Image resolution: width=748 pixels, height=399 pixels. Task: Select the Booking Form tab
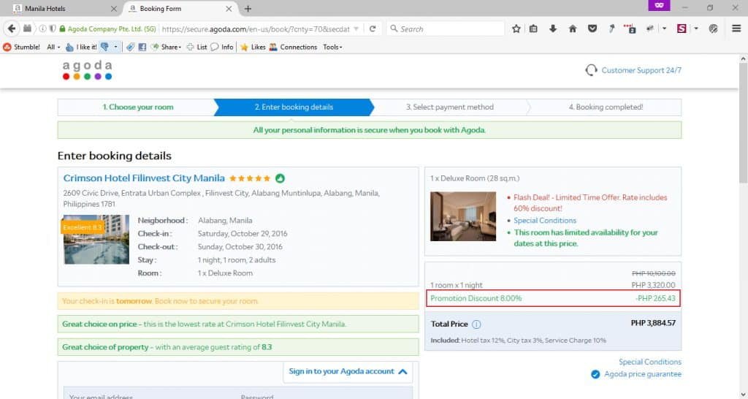tap(179, 9)
